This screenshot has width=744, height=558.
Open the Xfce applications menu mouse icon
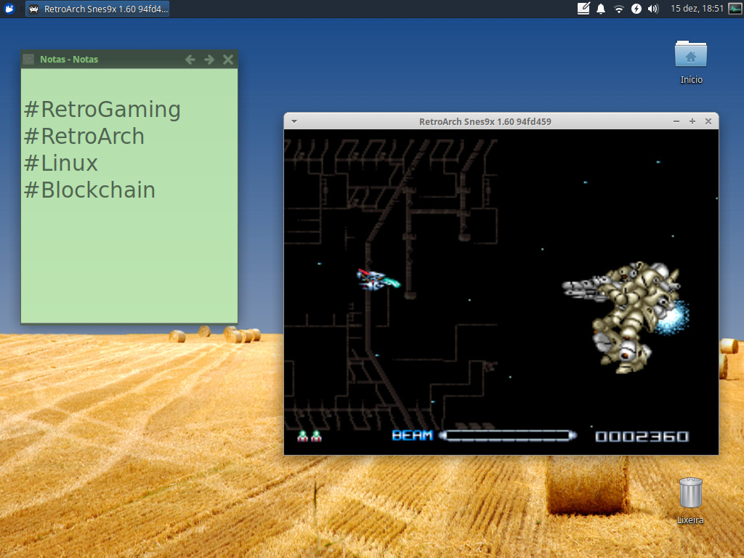pyautogui.click(x=9, y=9)
